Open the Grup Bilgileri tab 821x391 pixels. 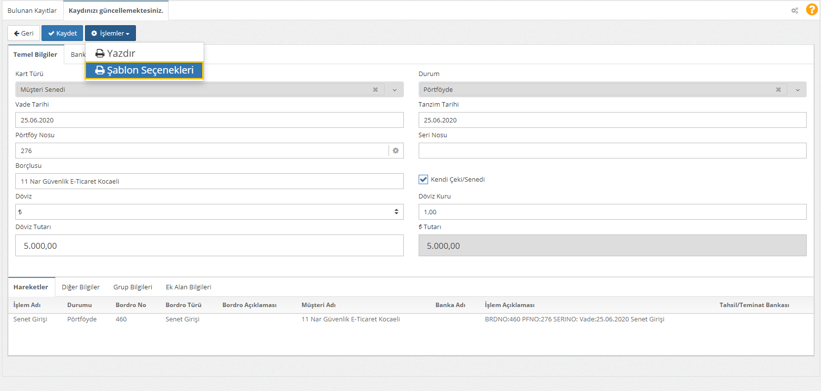[x=132, y=287]
